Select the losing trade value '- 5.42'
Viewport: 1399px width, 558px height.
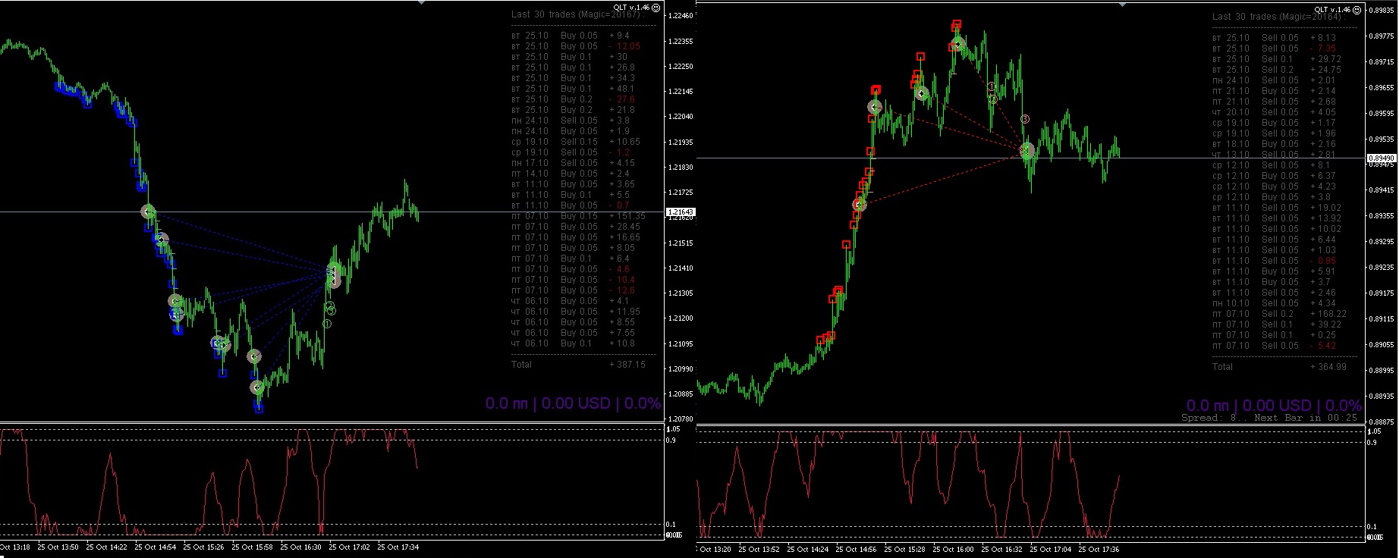coord(1323,346)
